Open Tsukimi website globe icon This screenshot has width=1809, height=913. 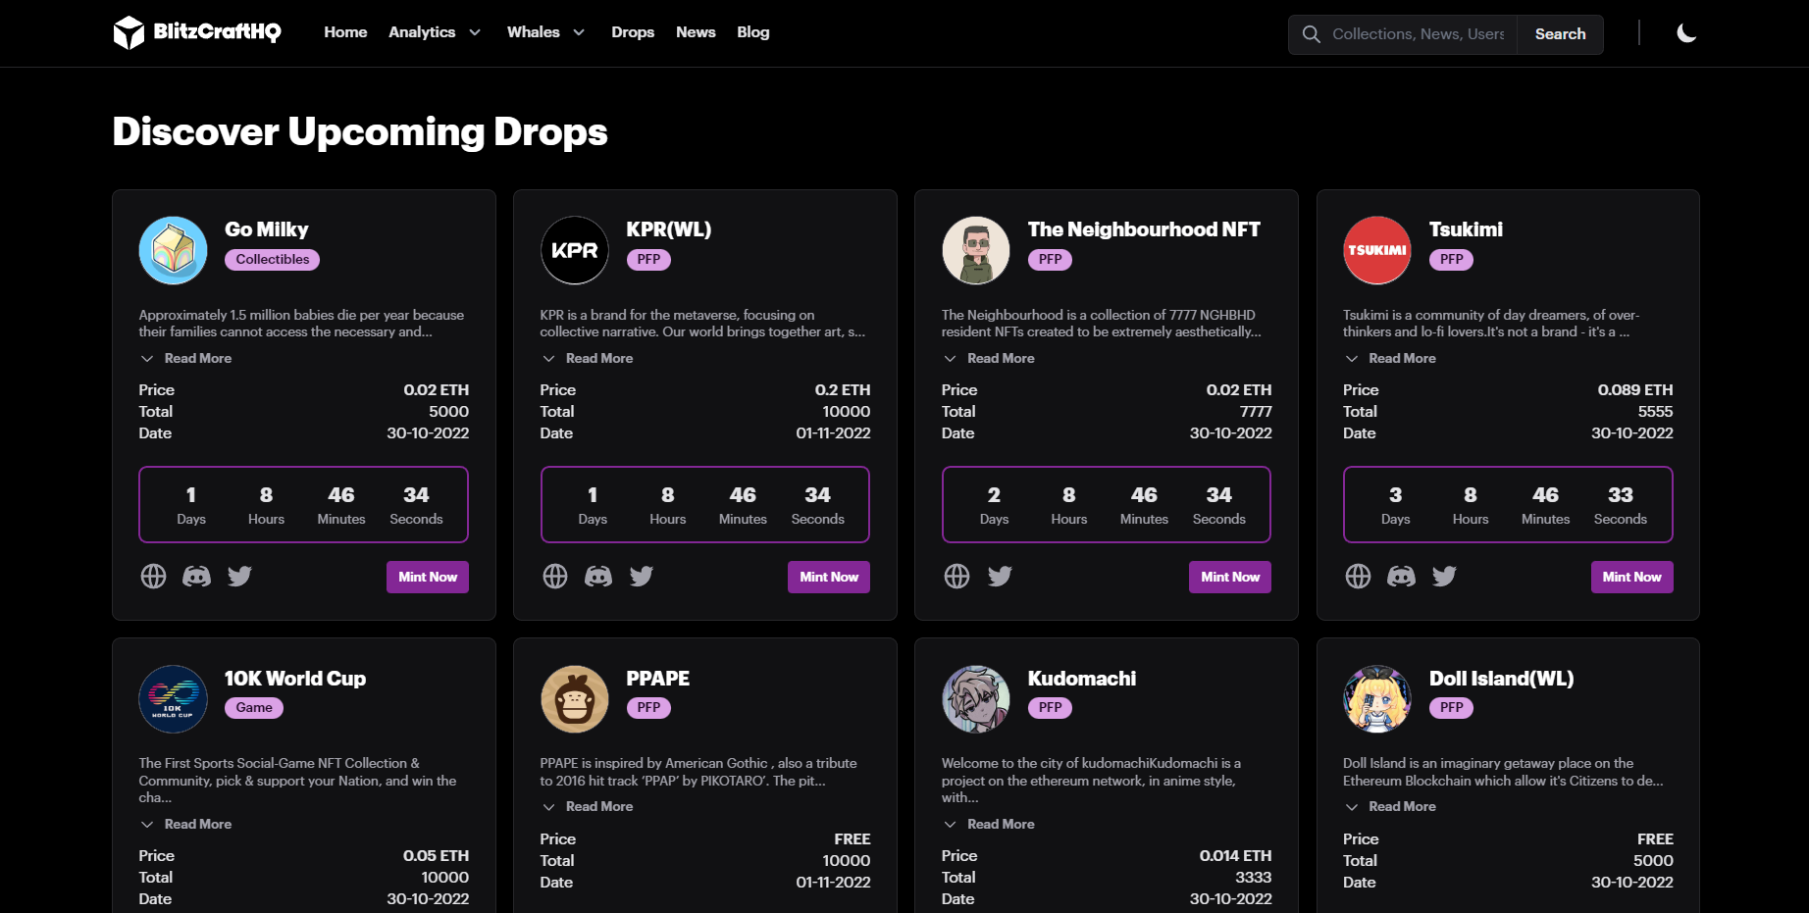1359,577
